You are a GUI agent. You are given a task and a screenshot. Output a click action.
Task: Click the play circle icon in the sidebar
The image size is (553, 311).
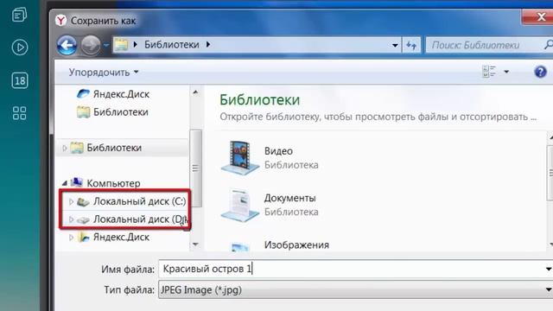(19, 48)
